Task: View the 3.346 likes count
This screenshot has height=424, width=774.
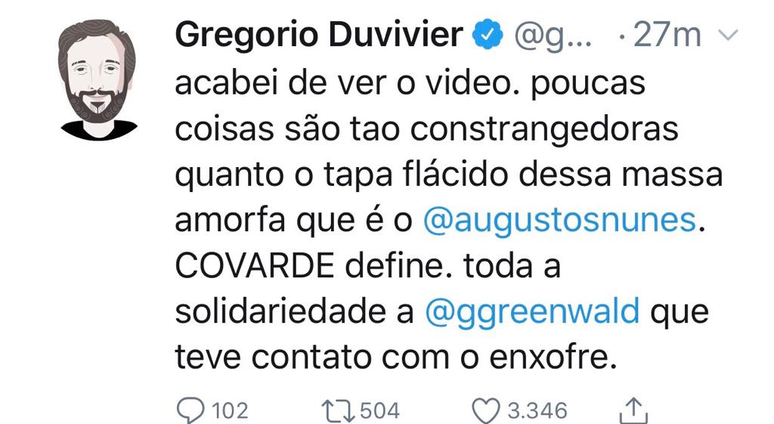Action: click(537, 411)
